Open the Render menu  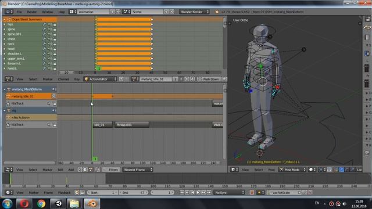[x=31, y=12]
